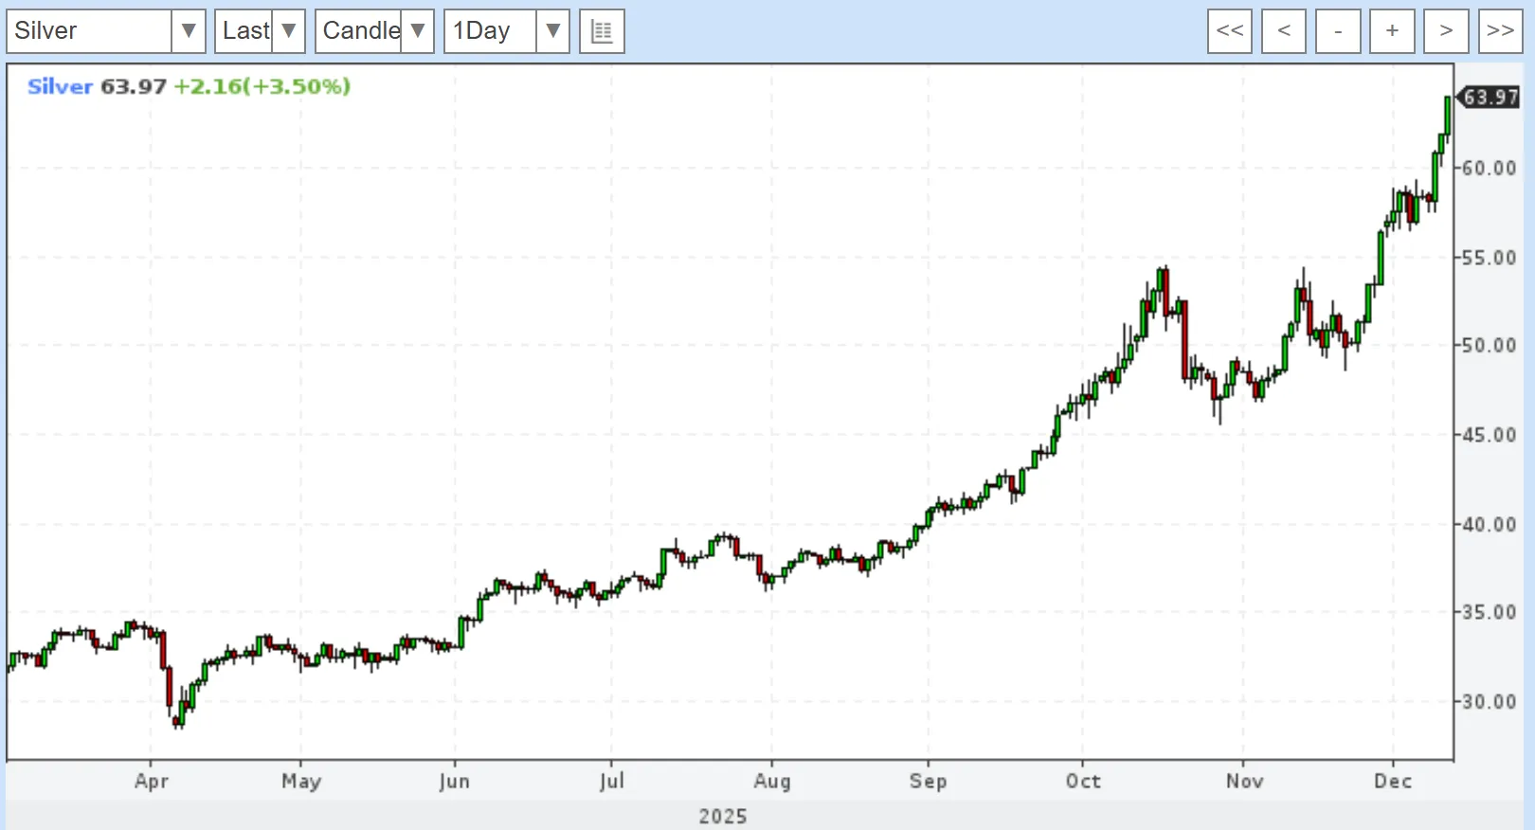This screenshot has height=830, width=1535.
Task: Jump to earliest data with << button
Action: pos(1229,31)
